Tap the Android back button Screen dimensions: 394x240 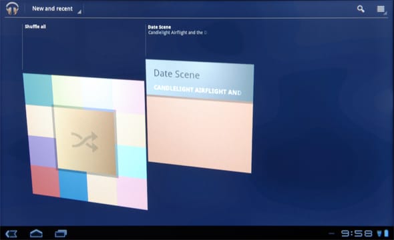[11, 234]
